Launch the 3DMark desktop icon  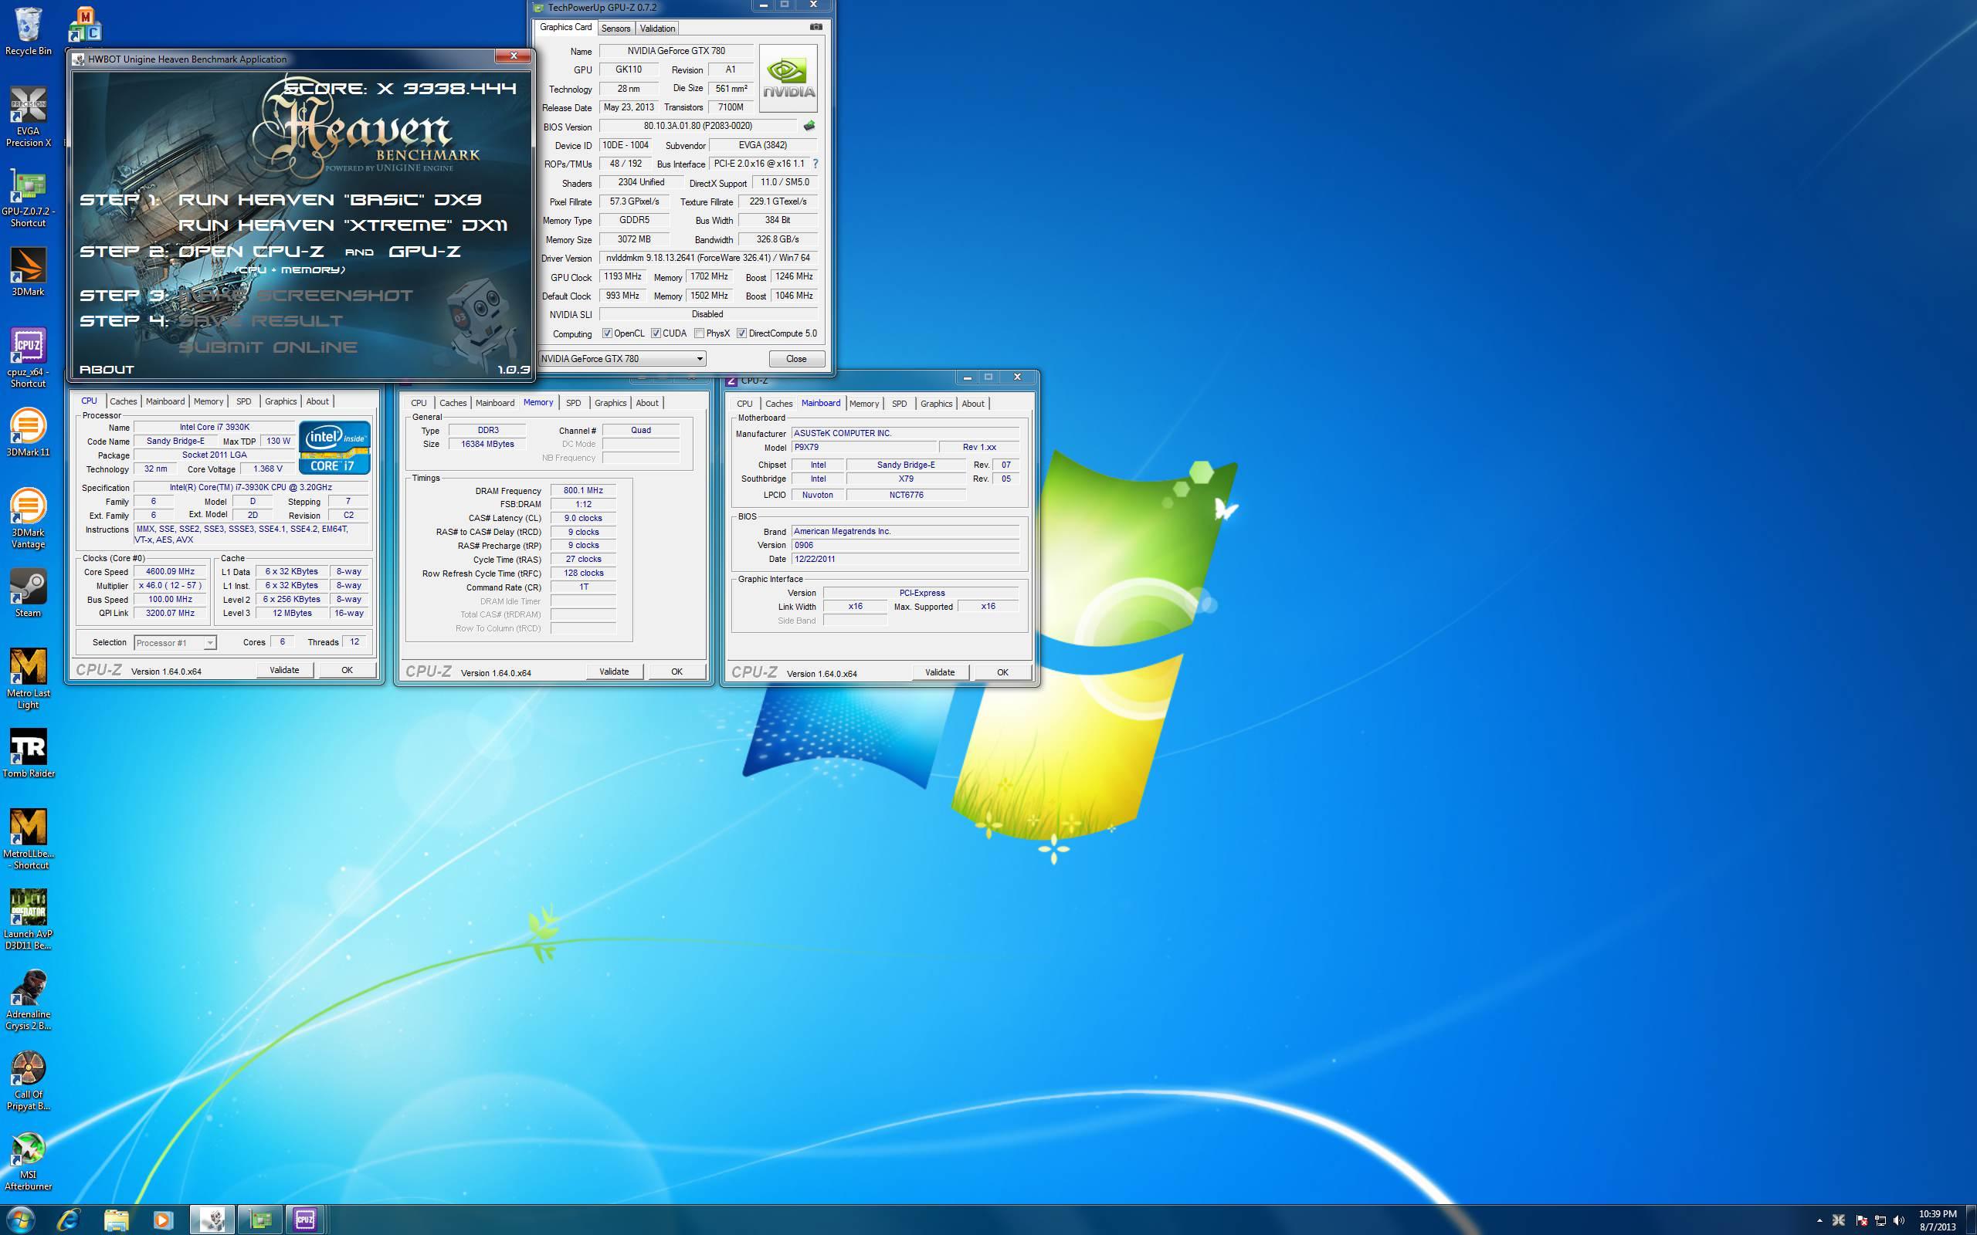[28, 271]
